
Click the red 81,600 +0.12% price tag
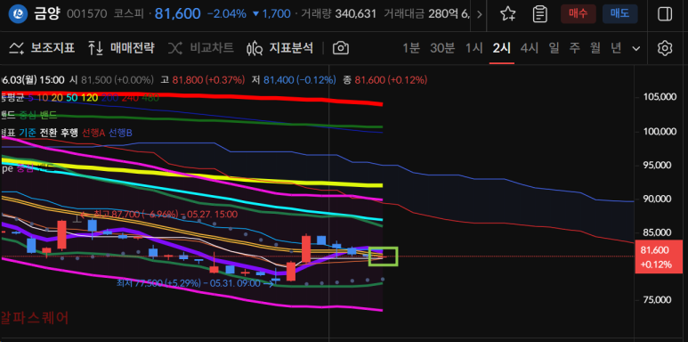point(659,256)
